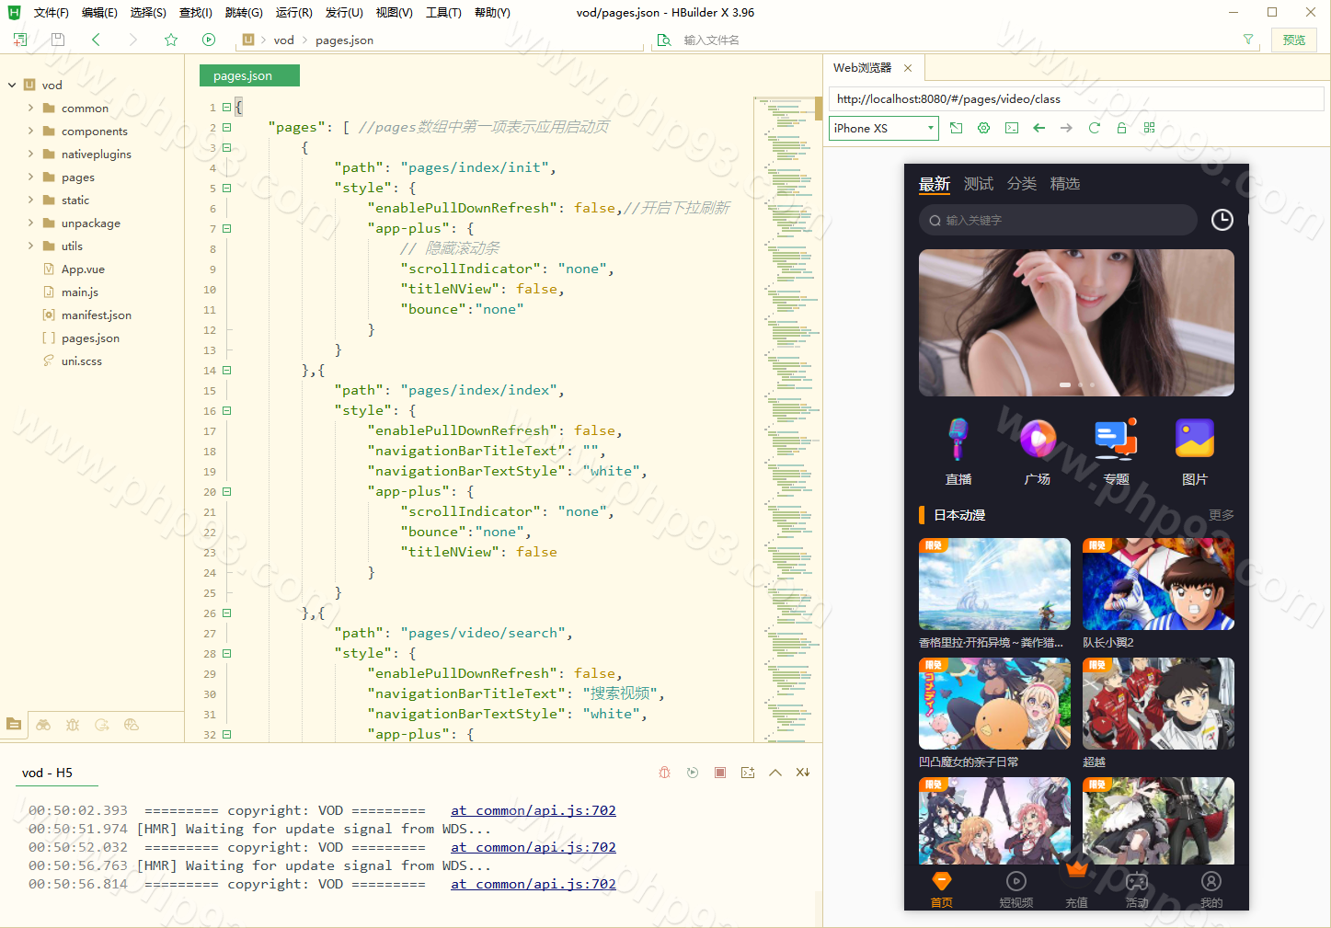Expand the components folder
The height and width of the screenshot is (928, 1331).
(30, 131)
